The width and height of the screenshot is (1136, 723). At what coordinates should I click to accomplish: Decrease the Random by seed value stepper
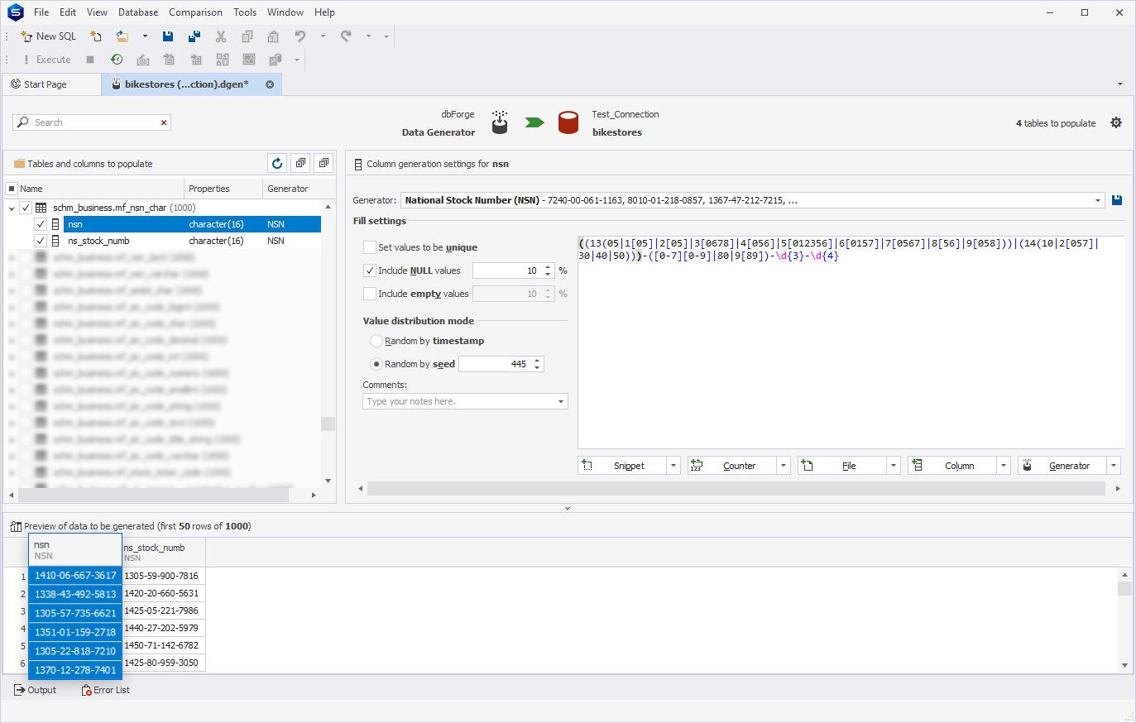[x=537, y=367]
